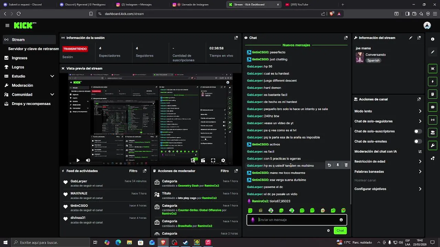Pop out the Chat panel
This screenshot has height=247, width=440.
(345, 38)
